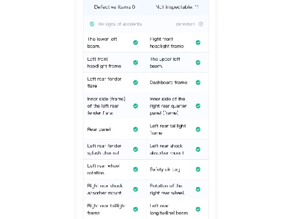292x219 pixels.
Task: Click checkmark beside Rear panel
Action: (136, 129)
